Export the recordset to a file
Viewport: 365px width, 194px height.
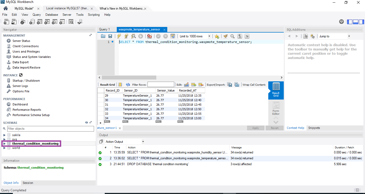point(230,85)
